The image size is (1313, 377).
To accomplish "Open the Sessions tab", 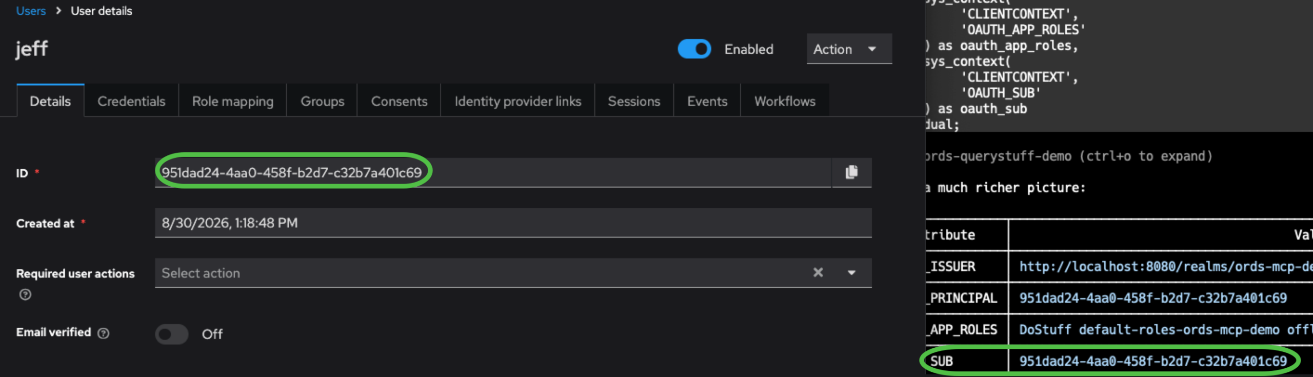I will [634, 101].
